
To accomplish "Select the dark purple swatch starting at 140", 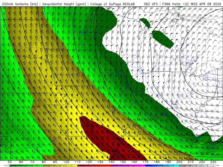I will [x=114, y=165].
